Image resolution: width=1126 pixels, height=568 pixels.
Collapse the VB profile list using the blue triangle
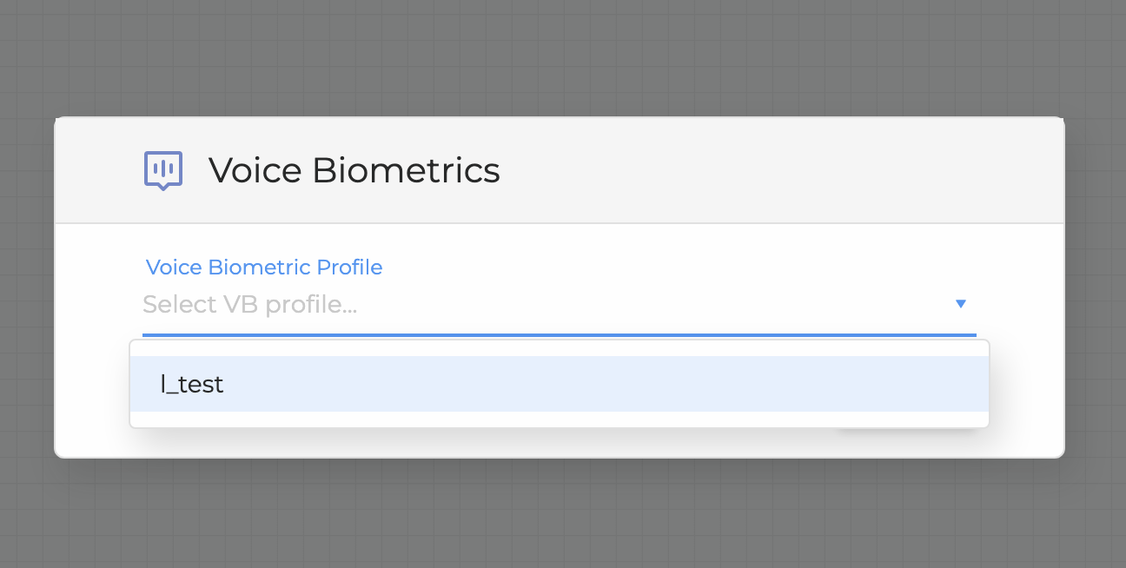[x=961, y=304]
